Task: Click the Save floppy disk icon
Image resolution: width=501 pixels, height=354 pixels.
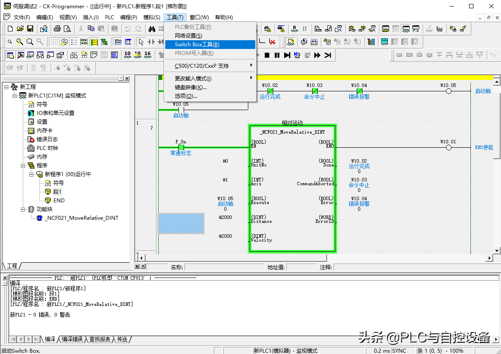Action: pos(30,29)
